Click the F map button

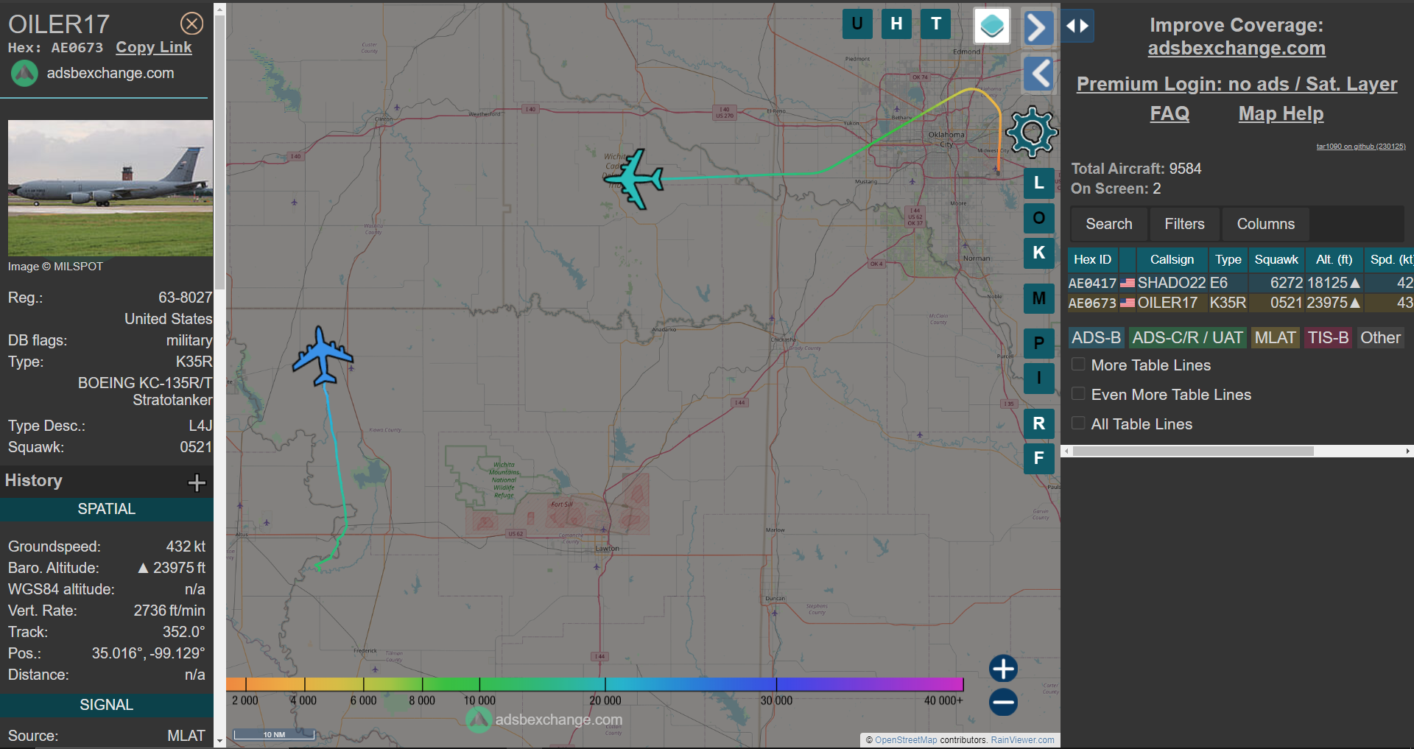[x=1039, y=458]
